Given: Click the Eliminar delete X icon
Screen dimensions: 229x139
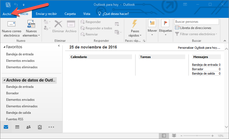Looking at the screenshot, I should click(58, 26).
